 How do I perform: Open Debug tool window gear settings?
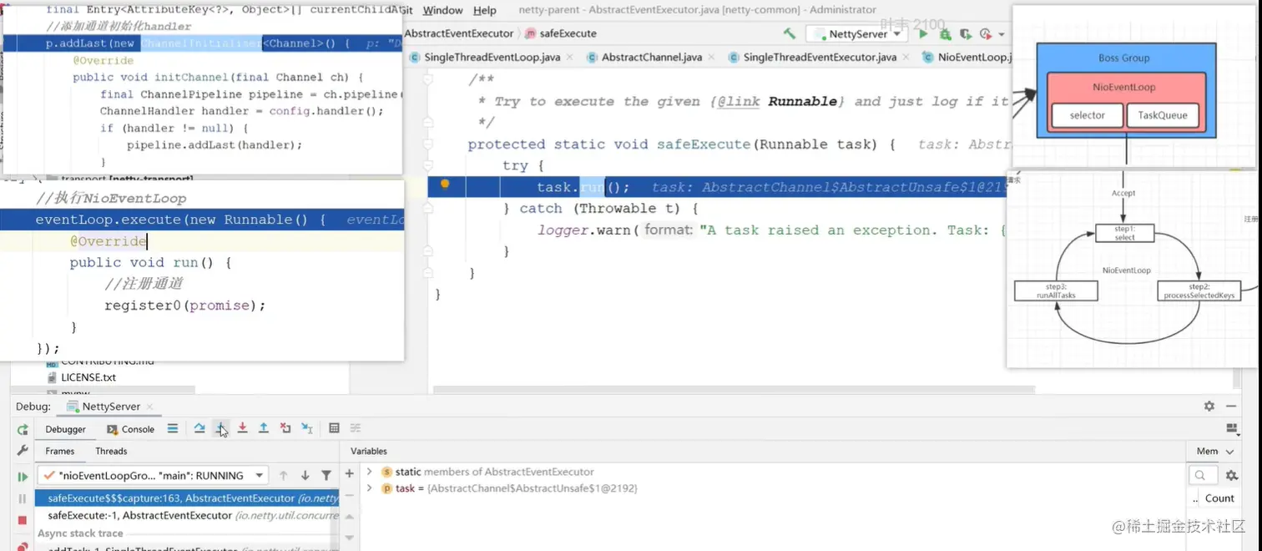[1209, 406]
